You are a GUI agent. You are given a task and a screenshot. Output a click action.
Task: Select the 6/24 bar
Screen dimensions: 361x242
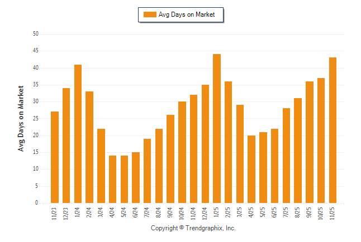tap(136, 178)
